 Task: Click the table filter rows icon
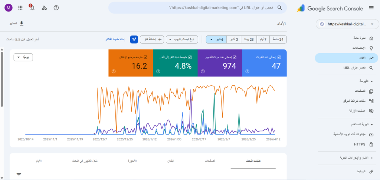tap(19, 174)
